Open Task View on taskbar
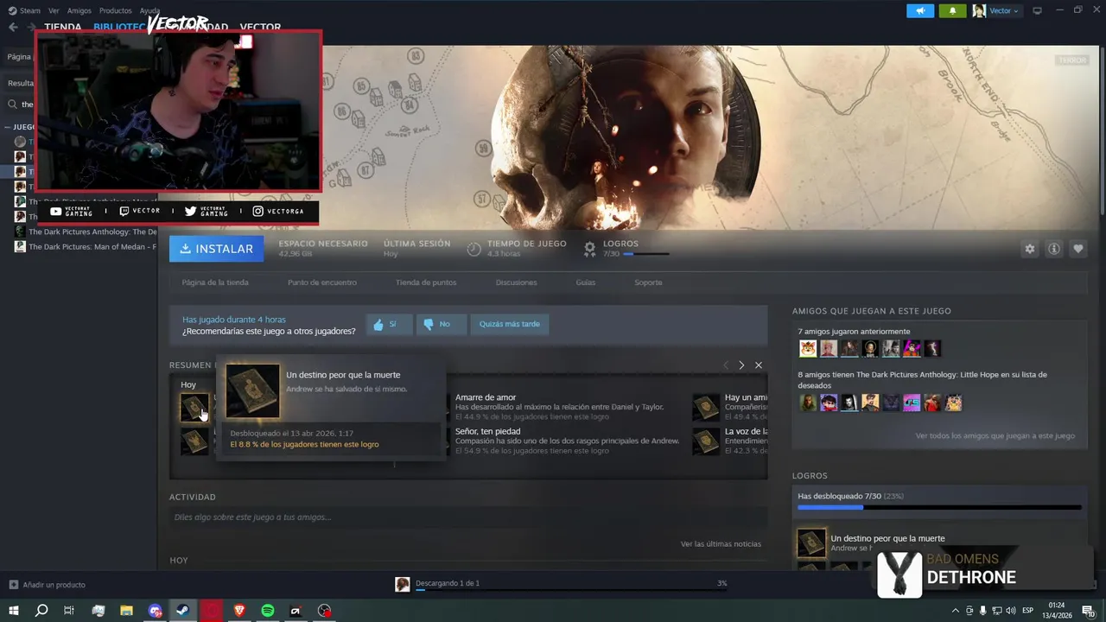This screenshot has width=1106, height=622. 69,611
